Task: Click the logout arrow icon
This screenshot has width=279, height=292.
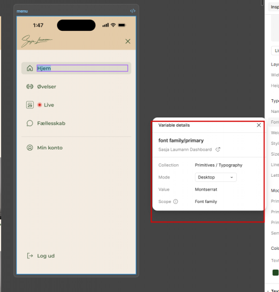Action: (x=30, y=256)
